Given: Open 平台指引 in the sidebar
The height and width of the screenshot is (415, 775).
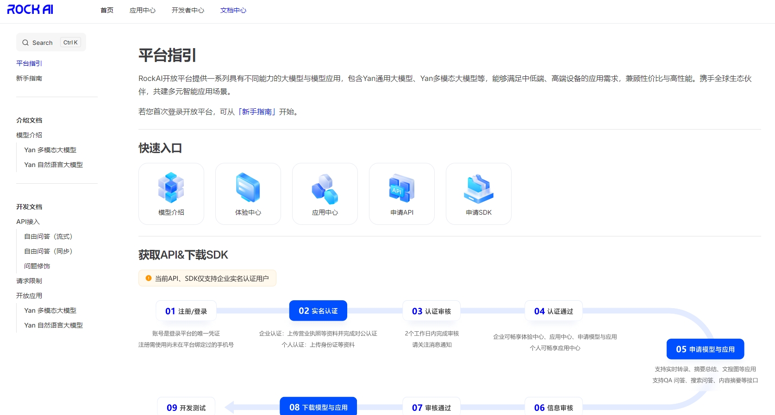Looking at the screenshot, I should pos(29,63).
